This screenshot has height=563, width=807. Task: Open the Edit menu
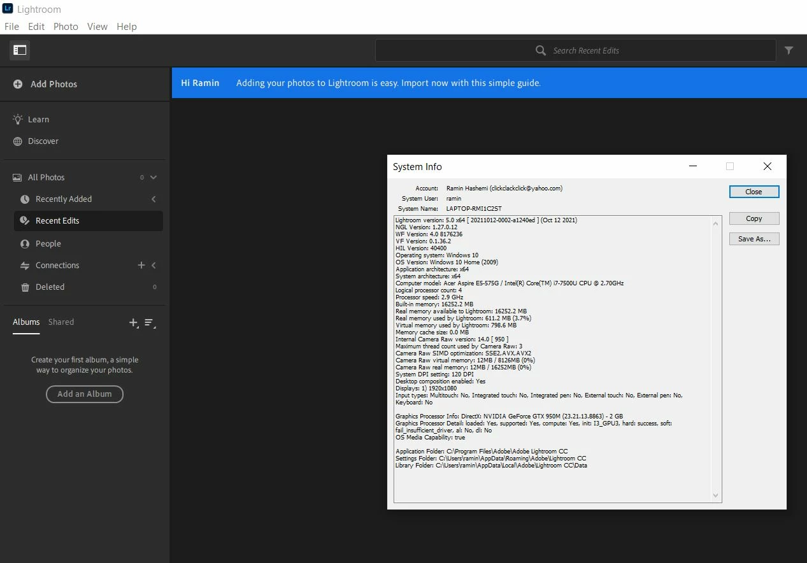(36, 27)
